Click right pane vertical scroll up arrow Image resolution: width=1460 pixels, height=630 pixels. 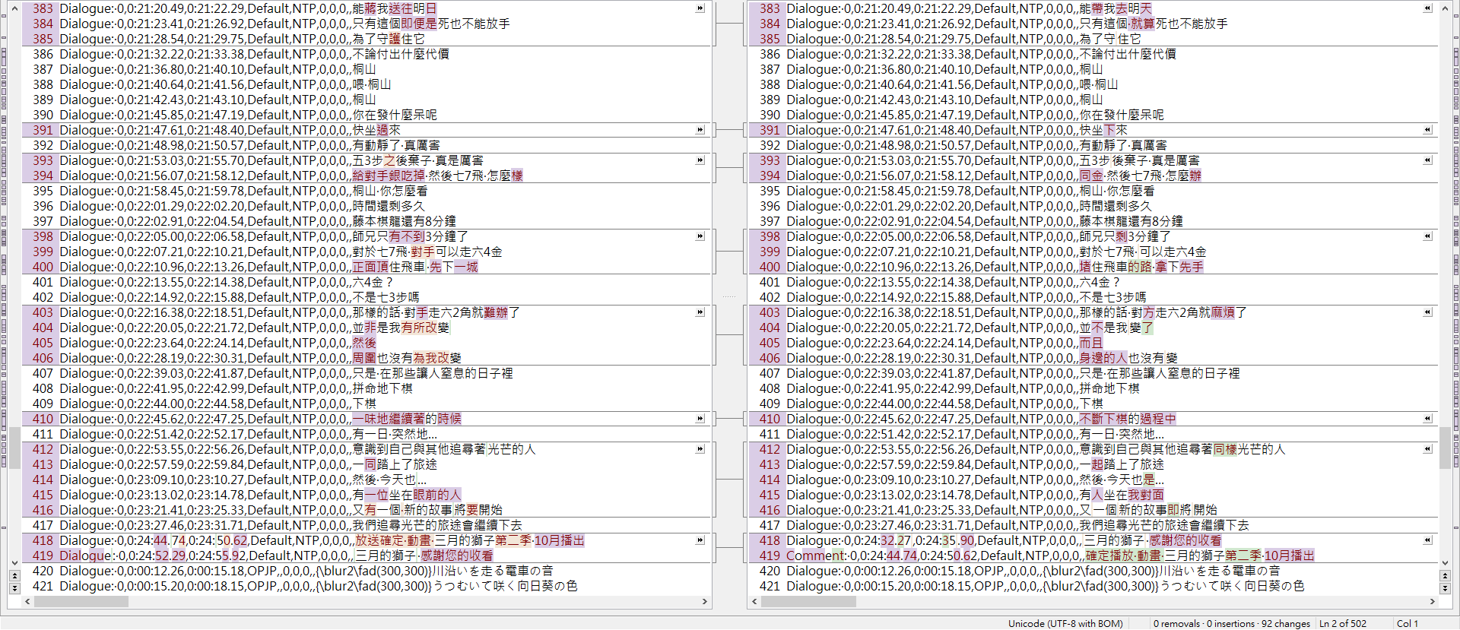click(1446, 8)
